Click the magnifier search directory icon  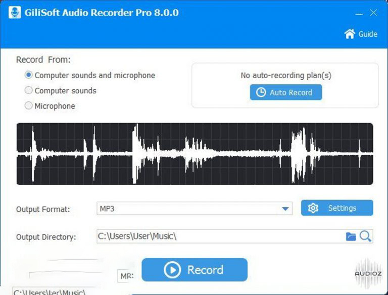[x=365, y=236]
